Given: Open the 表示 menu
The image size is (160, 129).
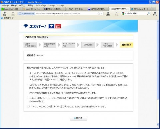Looking at the screenshot, I should click(22, 5).
